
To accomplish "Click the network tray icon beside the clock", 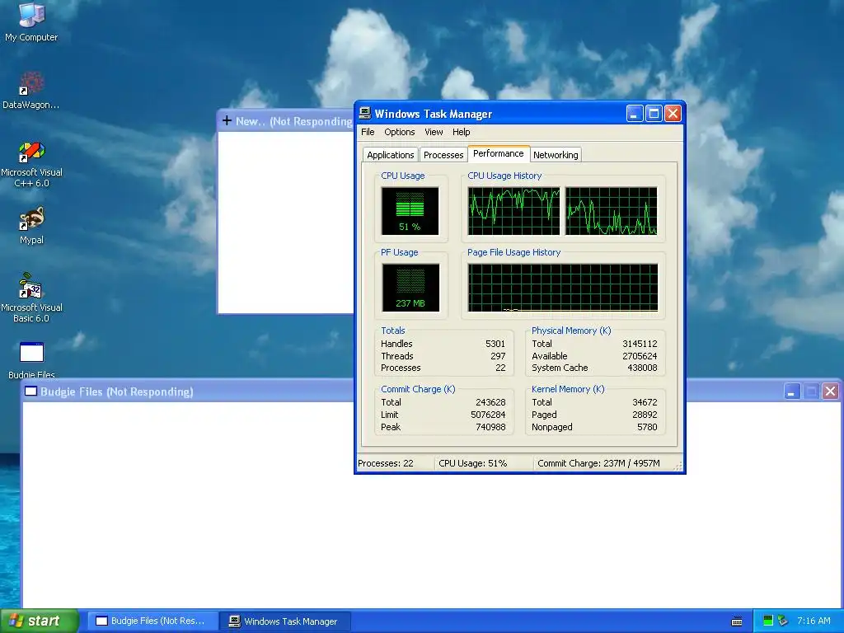I will click(783, 621).
